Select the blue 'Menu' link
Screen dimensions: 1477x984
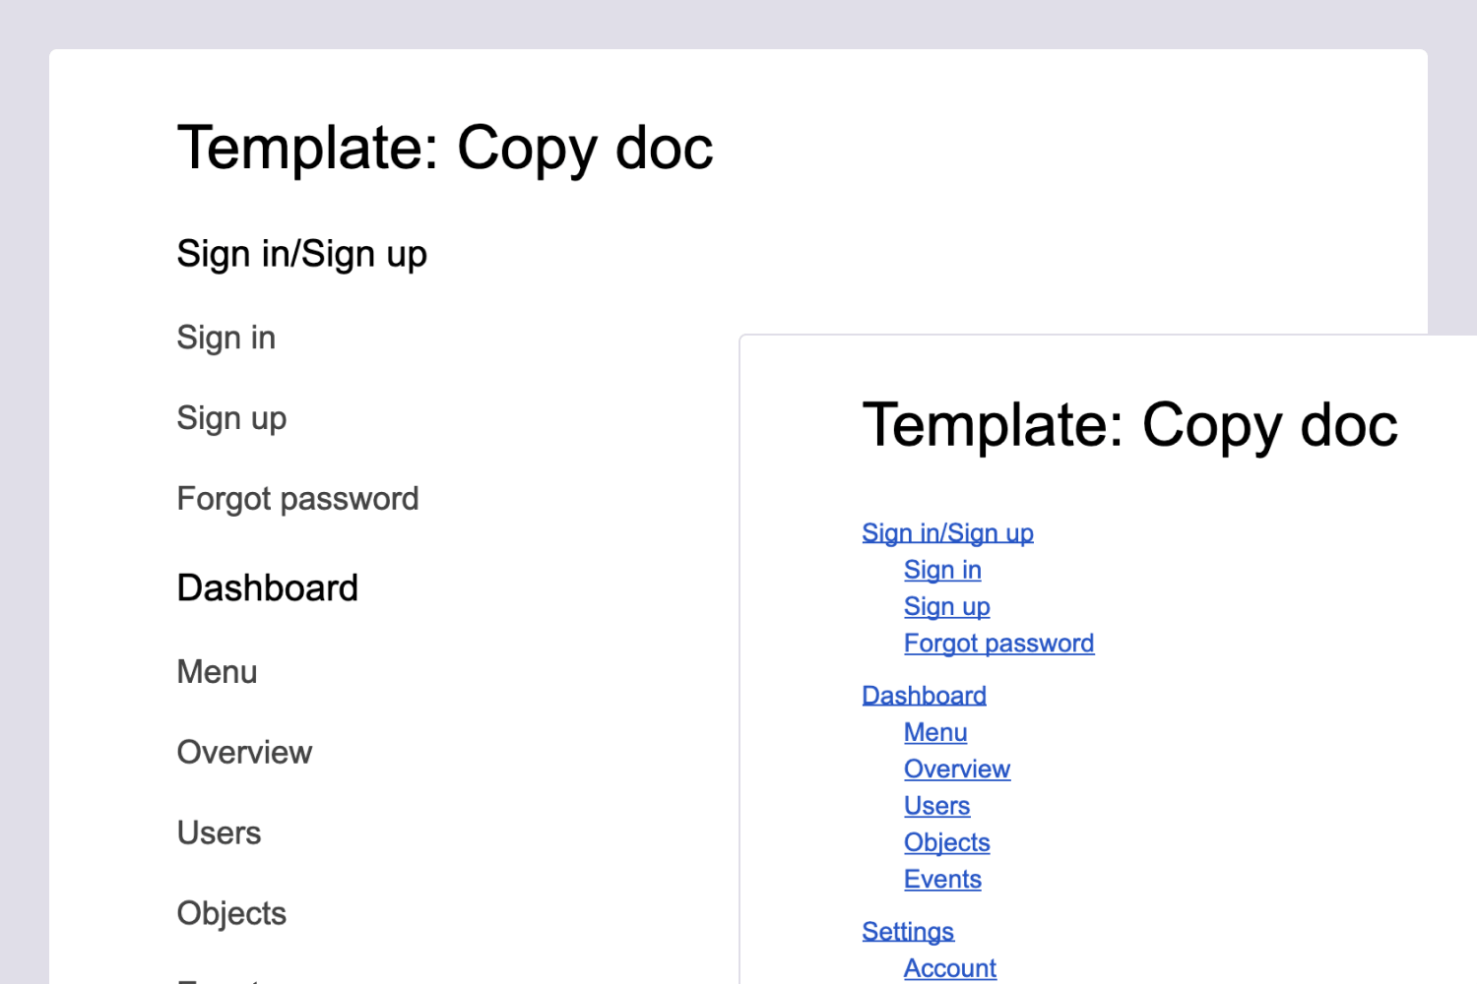pyautogui.click(x=935, y=732)
